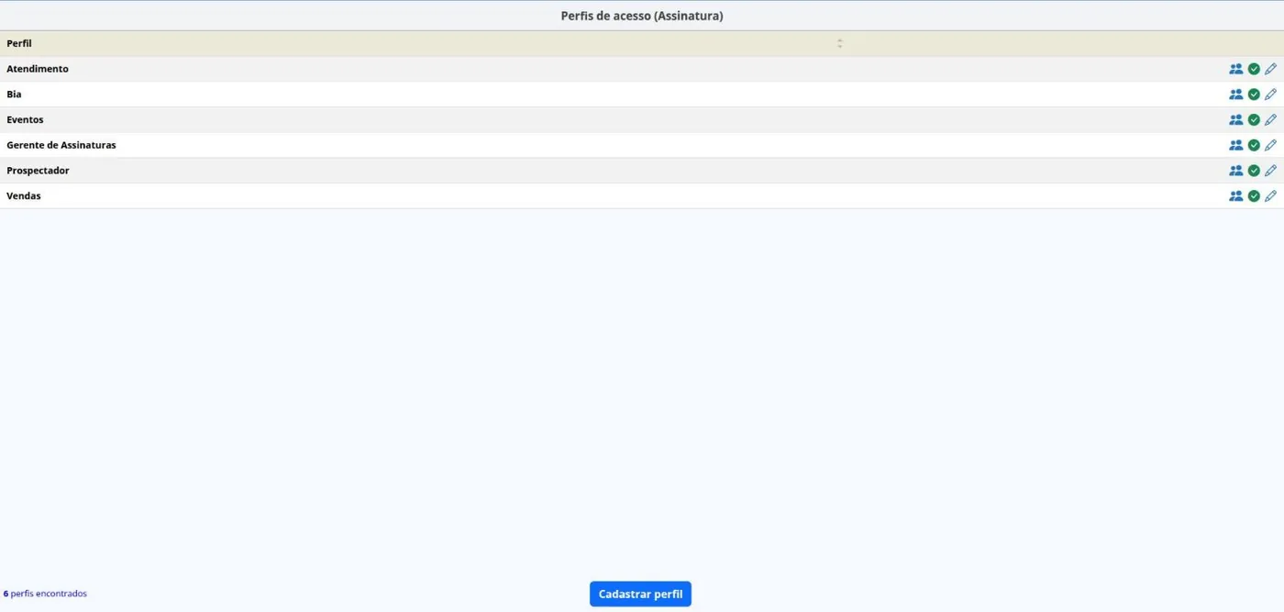The image size is (1284, 612).
Task: Click the Cadastrar perfil button
Action: tap(640, 594)
